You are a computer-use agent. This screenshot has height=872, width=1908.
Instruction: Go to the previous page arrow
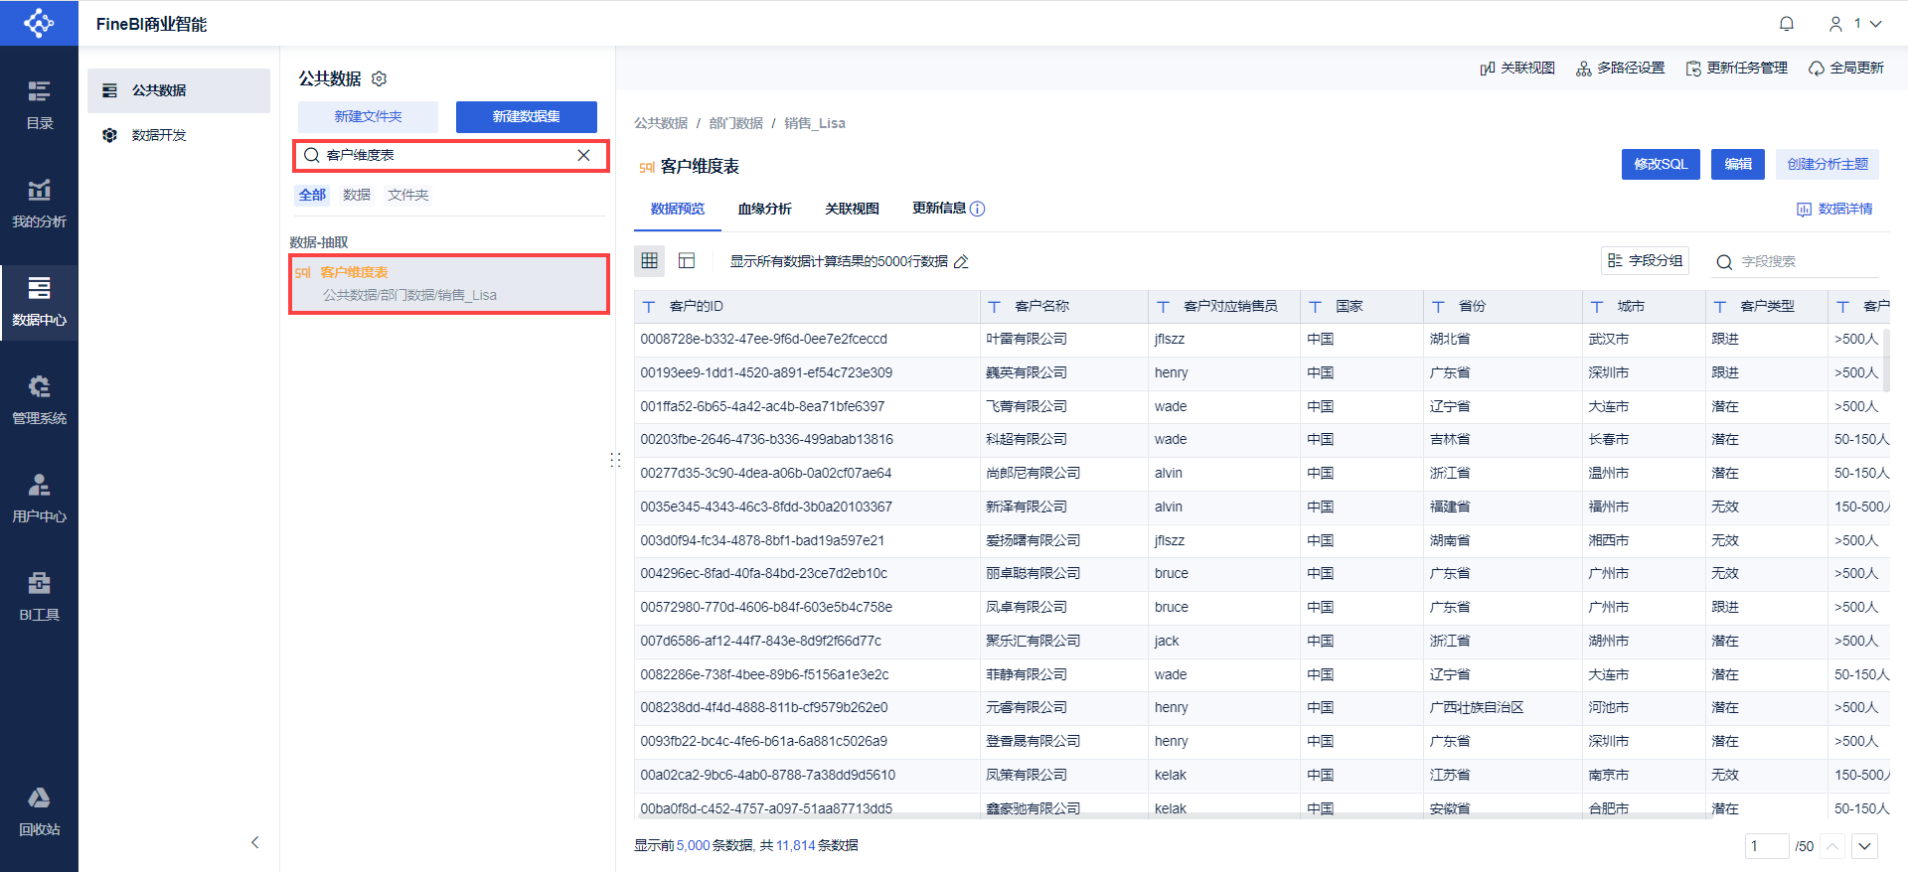point(1833,846)
